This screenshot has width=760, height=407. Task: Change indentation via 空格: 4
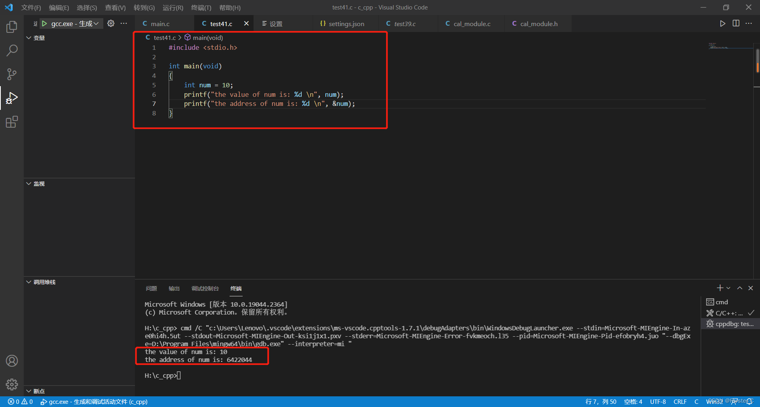[x=633, y=402]
